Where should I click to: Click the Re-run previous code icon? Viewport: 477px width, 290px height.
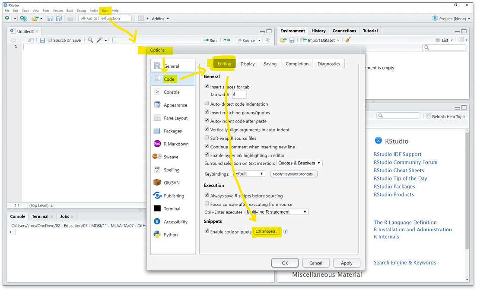(227, 40)
